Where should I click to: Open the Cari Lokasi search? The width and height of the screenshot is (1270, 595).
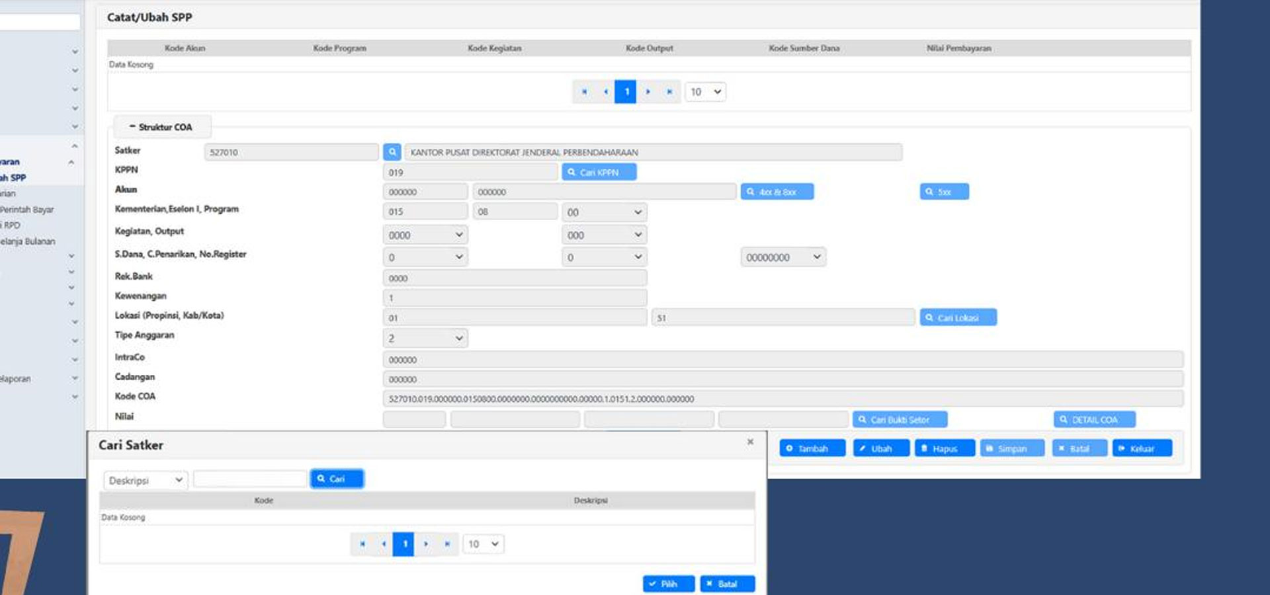[x=957, y=318]
